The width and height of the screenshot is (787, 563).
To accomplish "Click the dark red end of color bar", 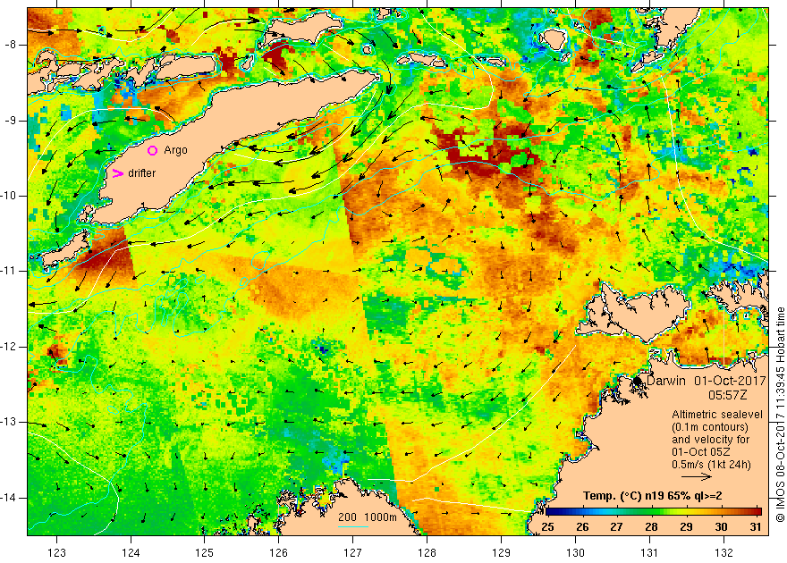I will pos(757,511).
